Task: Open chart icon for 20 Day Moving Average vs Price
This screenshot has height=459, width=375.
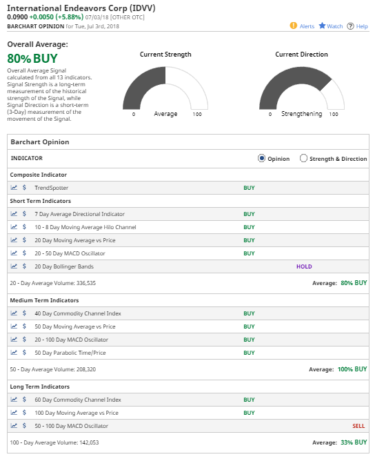Action: click(14, 240)
